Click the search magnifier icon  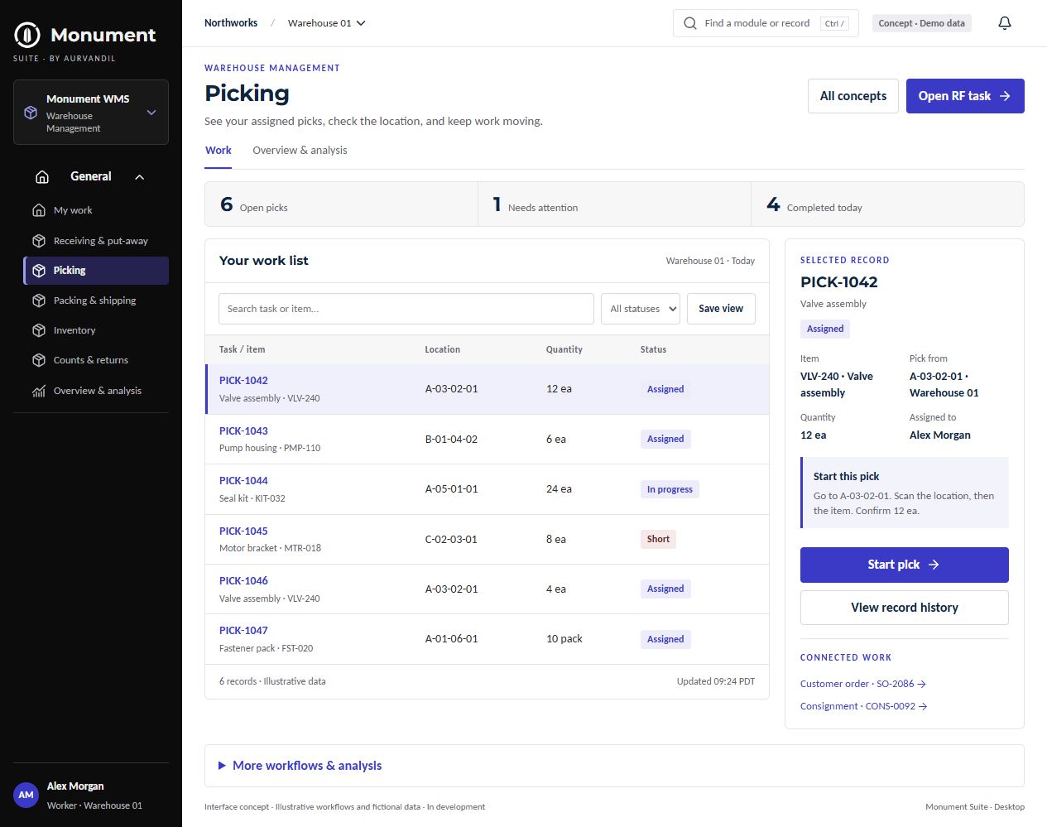click(690, 23)
